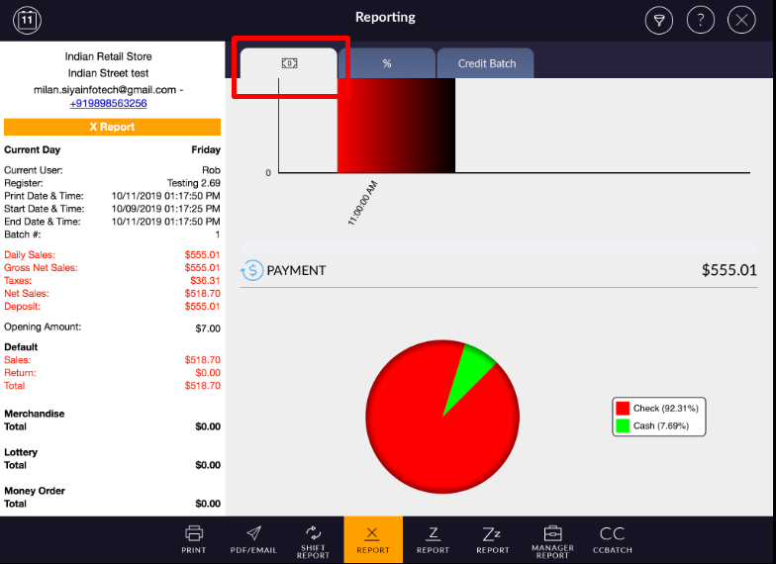Click the red Check legend swatch
The height and width of the screenshot is (564, 776).
623,408
